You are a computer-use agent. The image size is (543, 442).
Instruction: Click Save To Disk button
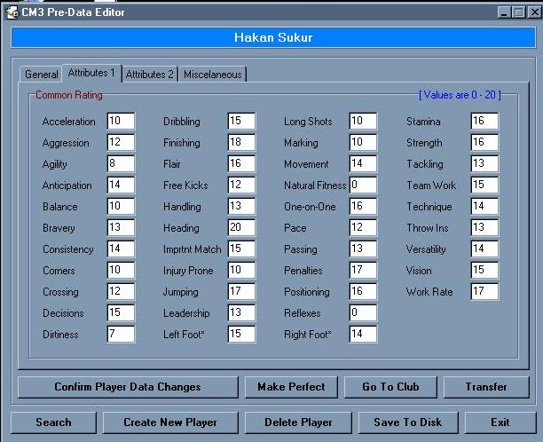click(408, 422)
